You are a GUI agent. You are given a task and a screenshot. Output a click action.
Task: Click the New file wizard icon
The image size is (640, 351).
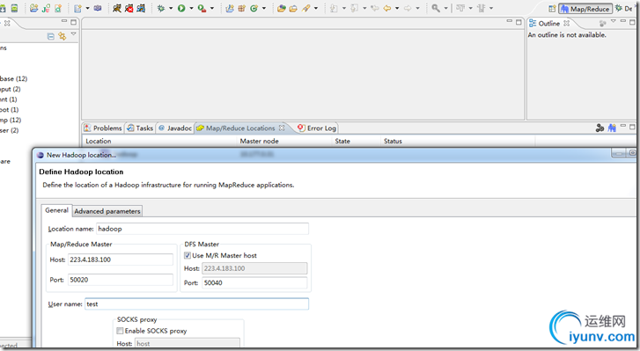coord(77,8)
